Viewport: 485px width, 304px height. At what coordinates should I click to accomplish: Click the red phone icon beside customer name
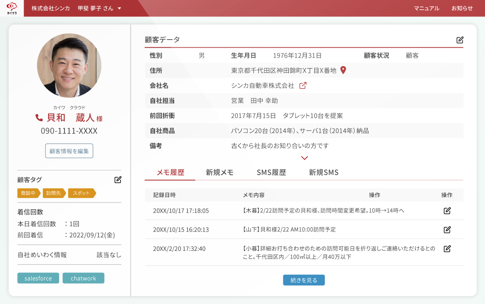click(x=39, y=118)
